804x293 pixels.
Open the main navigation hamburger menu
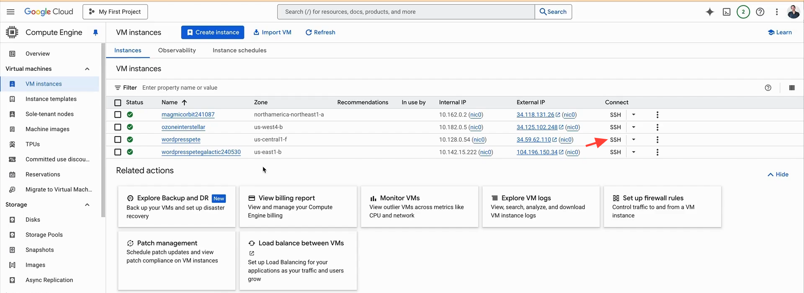pyautogui.click(x=10, y=12)
